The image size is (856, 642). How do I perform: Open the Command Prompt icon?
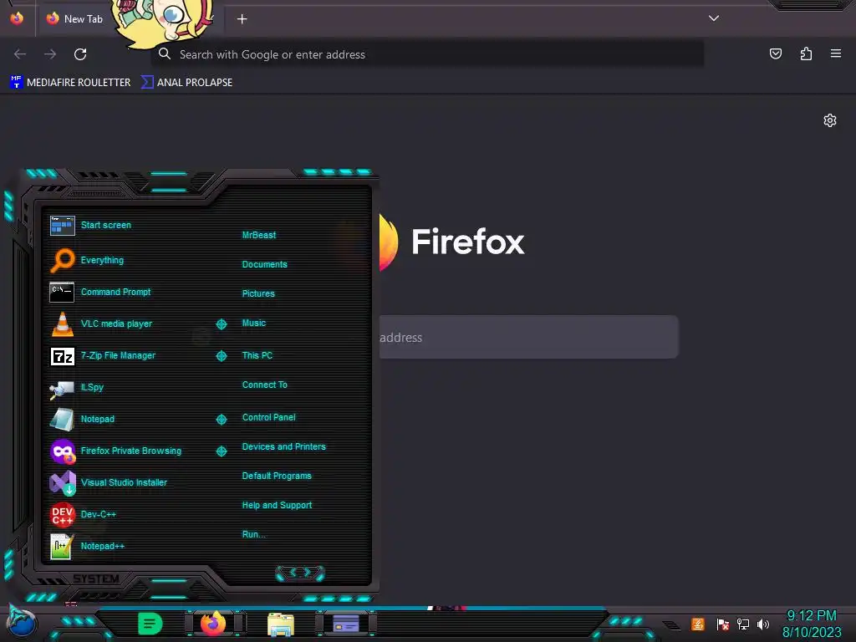pyautogui.click(x=62, y=292)
